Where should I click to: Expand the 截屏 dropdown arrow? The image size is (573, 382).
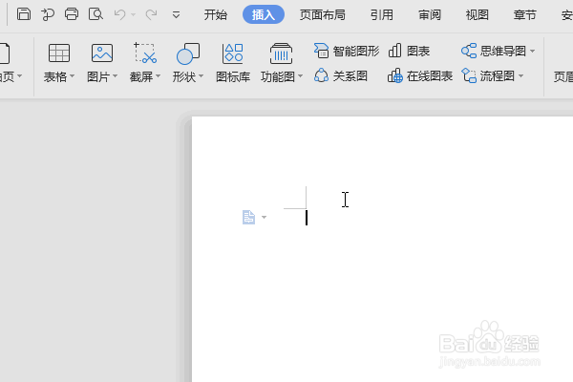[x=159, y=76]
